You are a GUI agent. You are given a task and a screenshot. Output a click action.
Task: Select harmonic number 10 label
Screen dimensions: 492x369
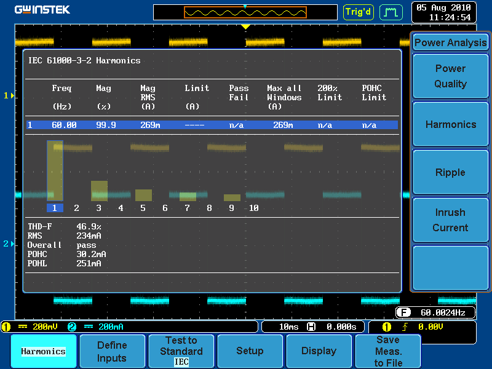(x=253, y=208)
